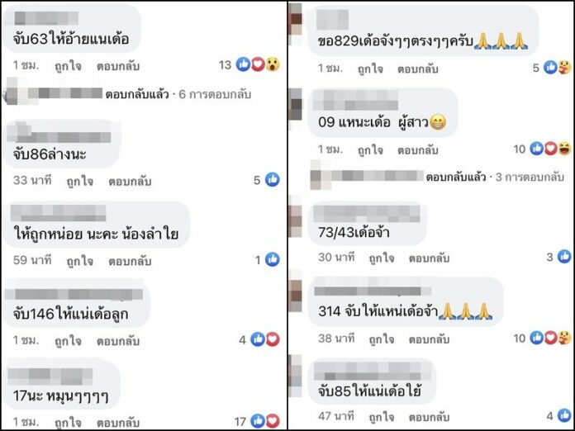
Task: Click the laughing reaction on the 09 แหนะเด้อ comment
Action: coord(564,149)
